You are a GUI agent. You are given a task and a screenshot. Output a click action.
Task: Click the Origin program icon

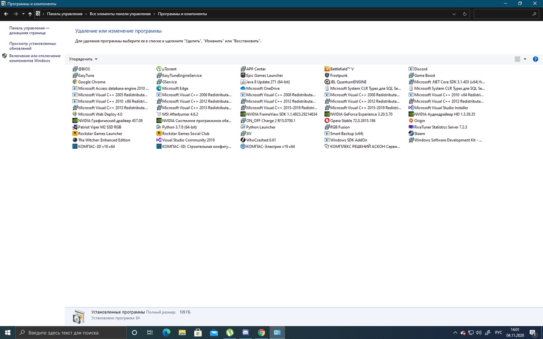click(x=411, y=121)
